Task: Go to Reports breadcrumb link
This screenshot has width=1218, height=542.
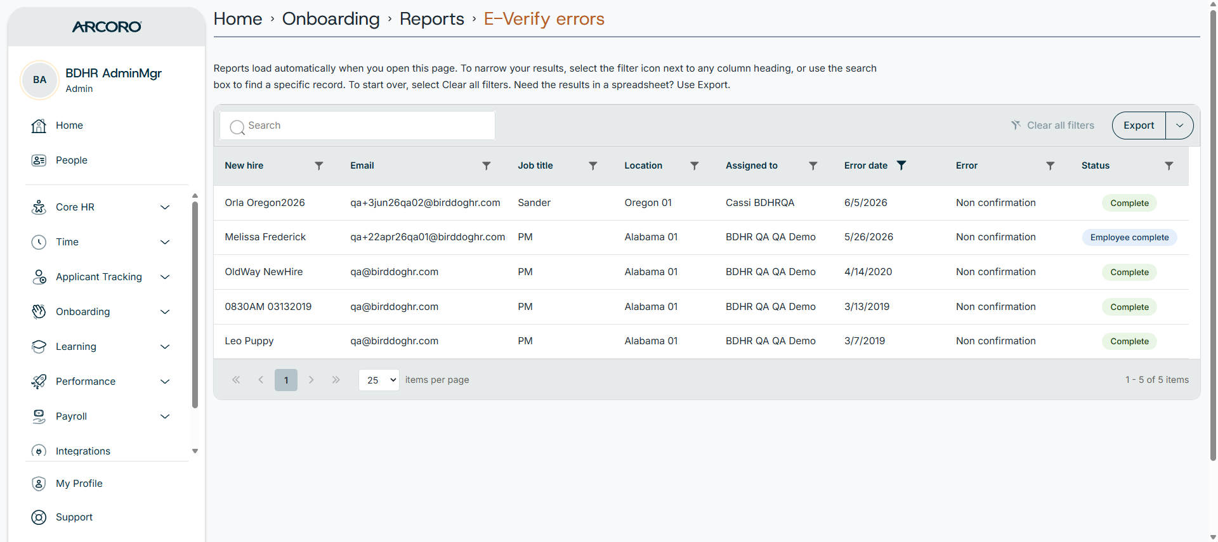Action: pyautogui.click(x=432, y=19)
